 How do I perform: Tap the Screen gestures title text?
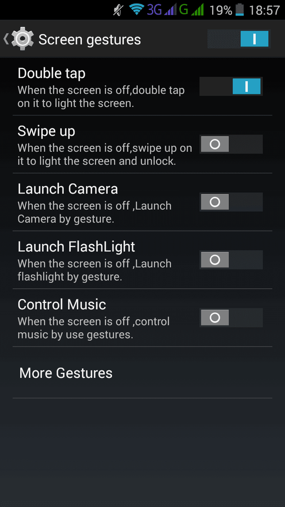coord(90,39)
